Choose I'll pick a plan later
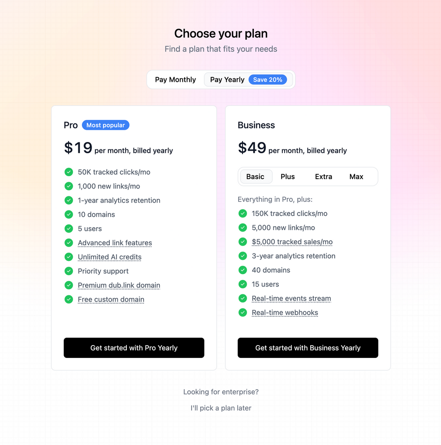Viewport: 441px width, 445px height. pos(221,408)
